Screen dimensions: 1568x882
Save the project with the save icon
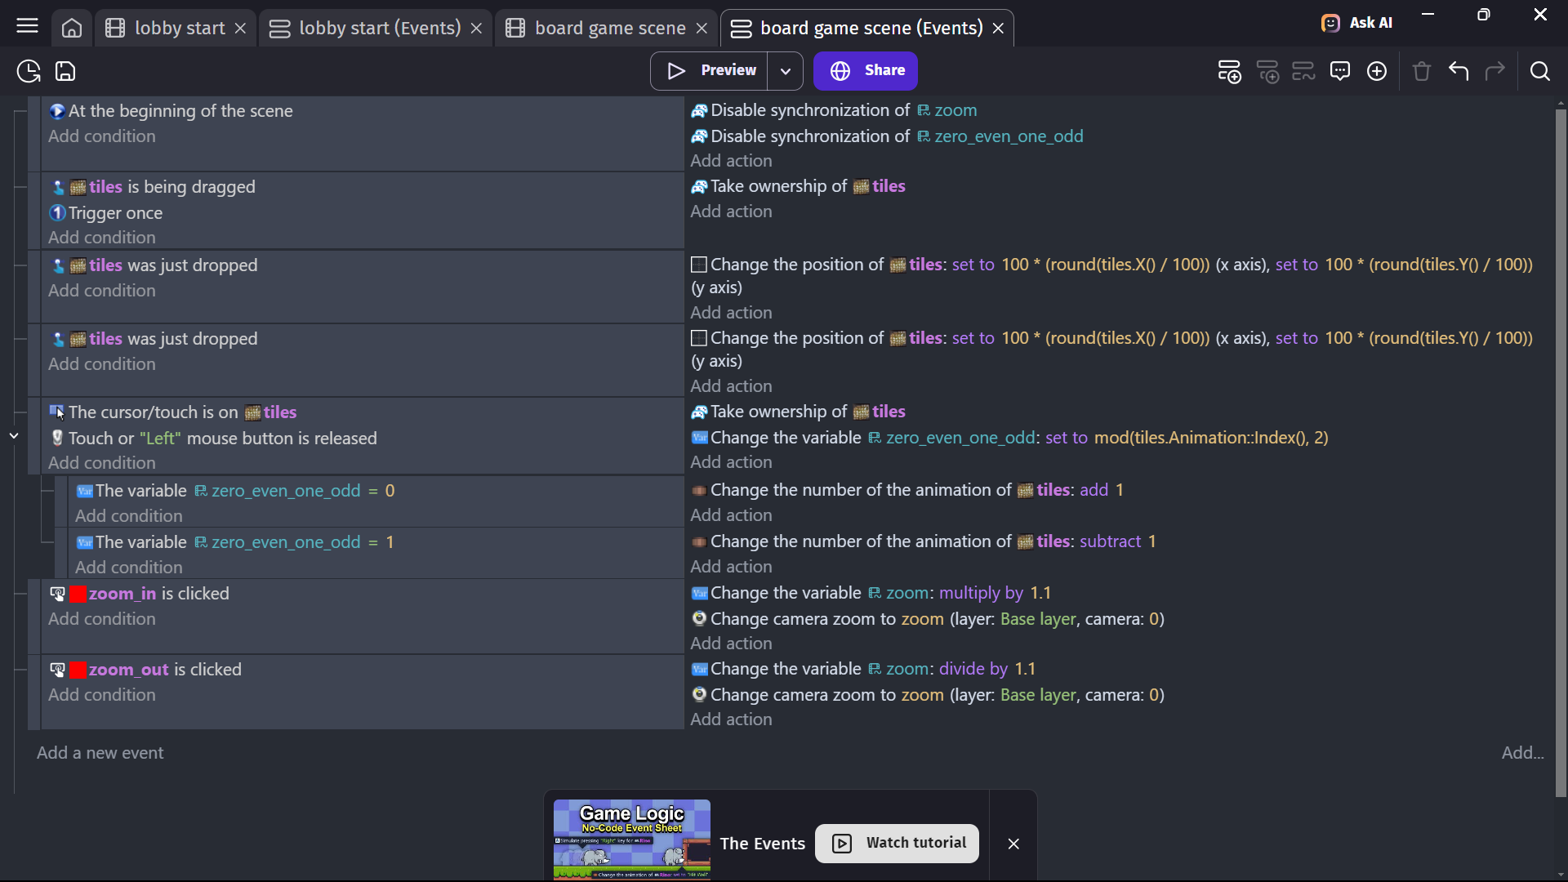(65, 71)
